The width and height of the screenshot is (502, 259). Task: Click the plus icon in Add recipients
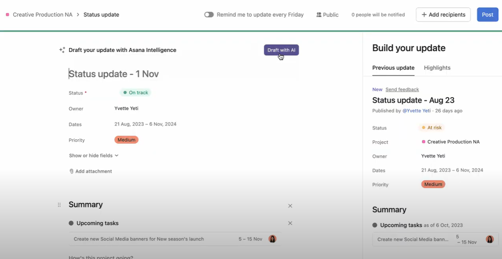424,15
